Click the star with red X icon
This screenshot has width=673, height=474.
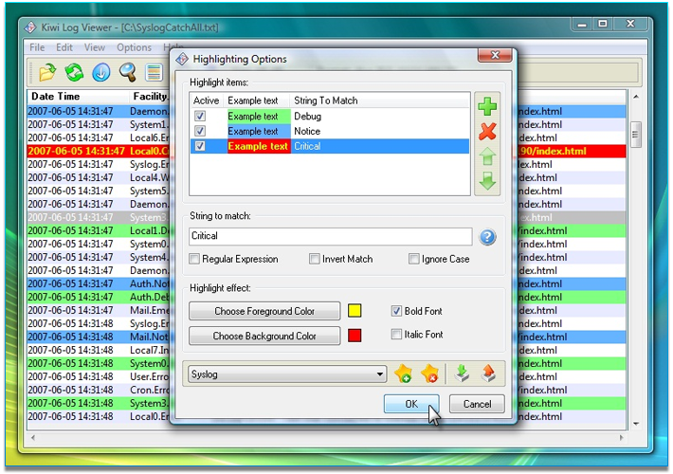(x=429, y=374)
